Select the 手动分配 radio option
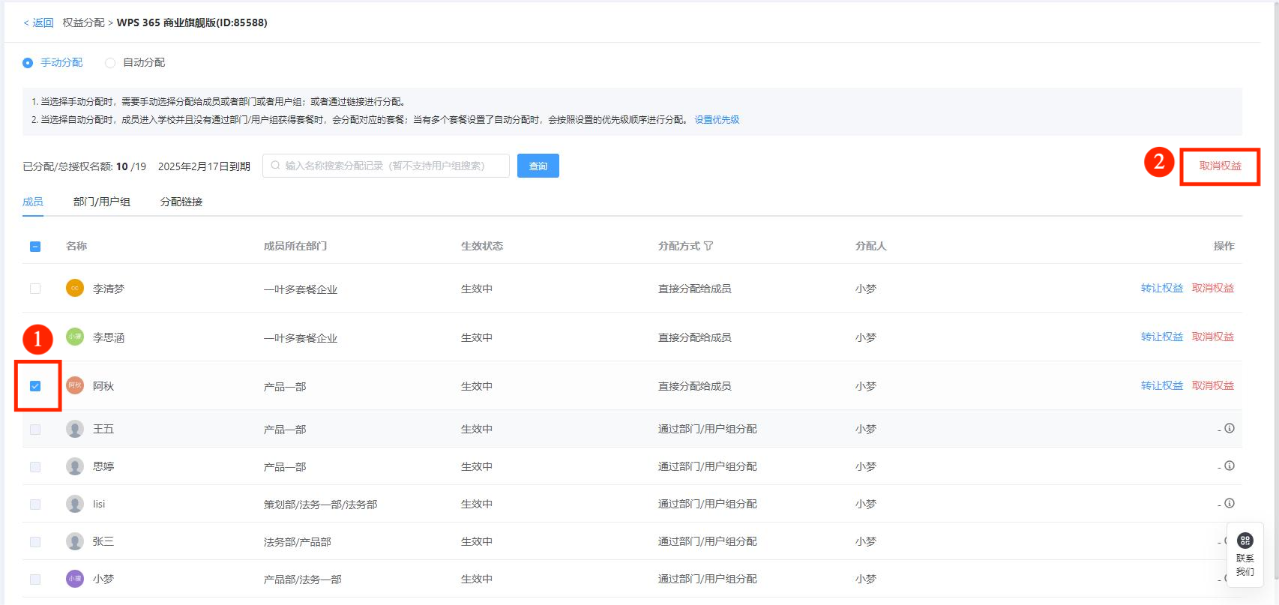 pyautogui.click(x=28, y=63)
